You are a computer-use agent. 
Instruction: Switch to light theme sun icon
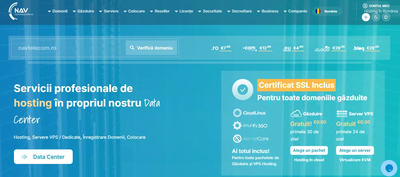(366, 17)
